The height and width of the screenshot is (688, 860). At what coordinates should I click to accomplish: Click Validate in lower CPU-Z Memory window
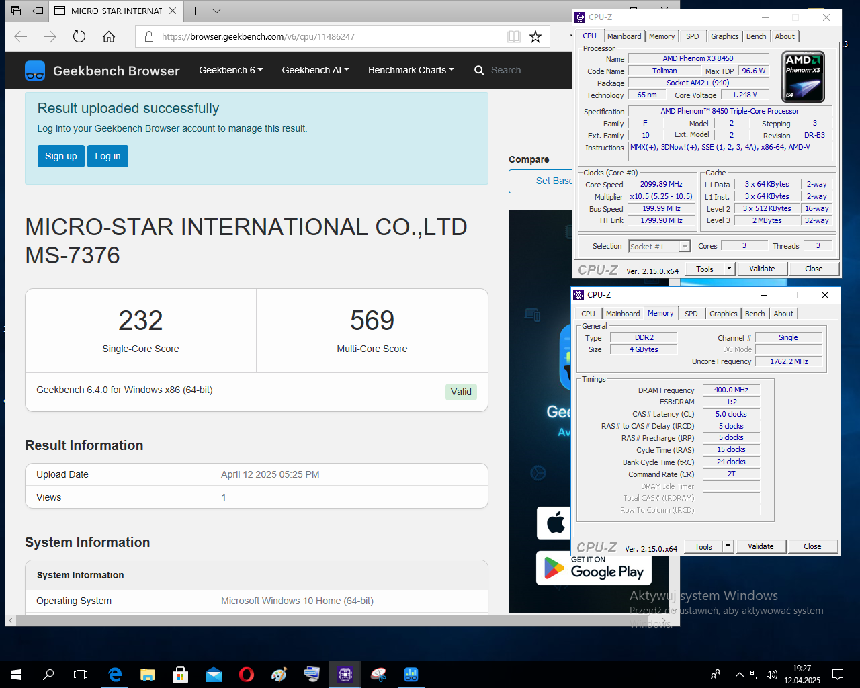click(761, 546)
